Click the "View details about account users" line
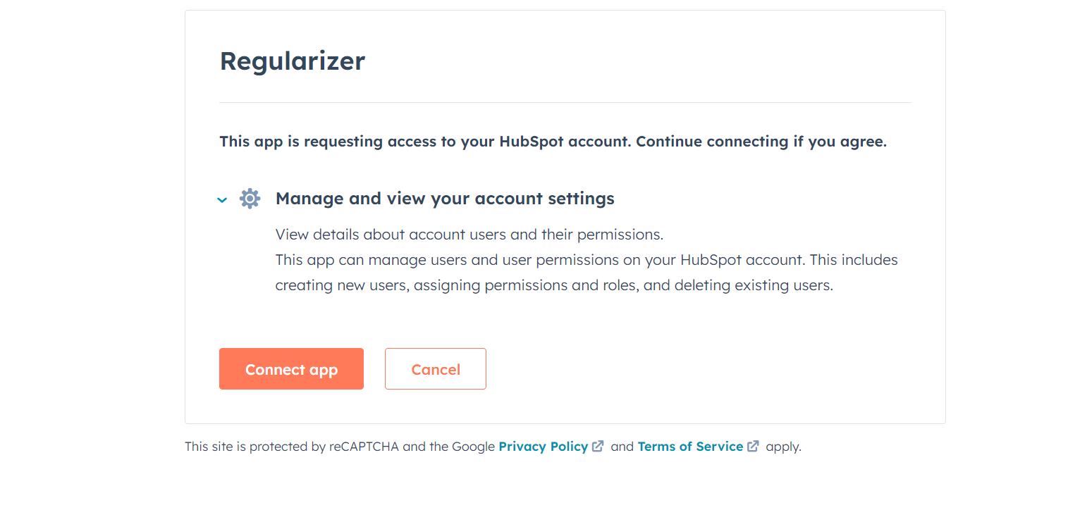 469,234
